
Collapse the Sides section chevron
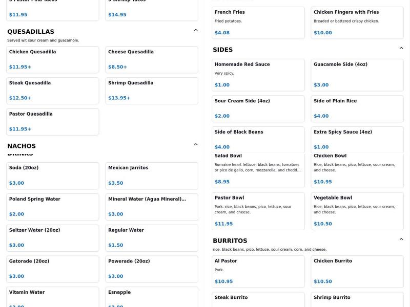pos(401,48)
